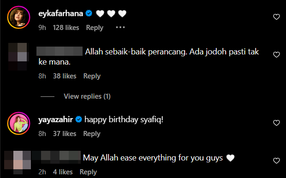Like the 'Allah sebaik-baik perancang' comment
This screenshot has width=286, height=178.
(x=276, y=54)
